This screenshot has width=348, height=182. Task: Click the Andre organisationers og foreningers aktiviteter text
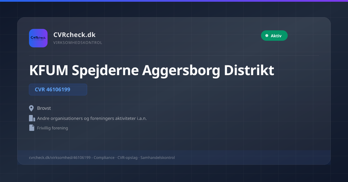pyautogui.click(x=92, y=118)
